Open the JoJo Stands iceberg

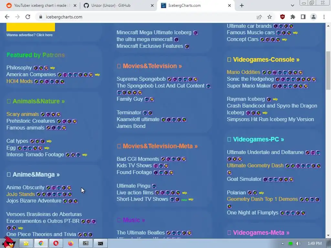tap(20, 194)
